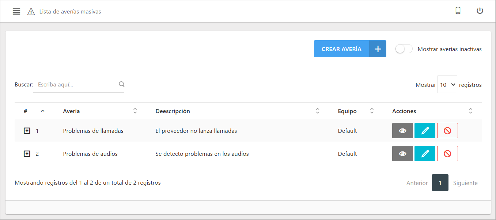This screenshot has height=220, width=496.
Task: Expand the first table row details
Action: [27, 131]
